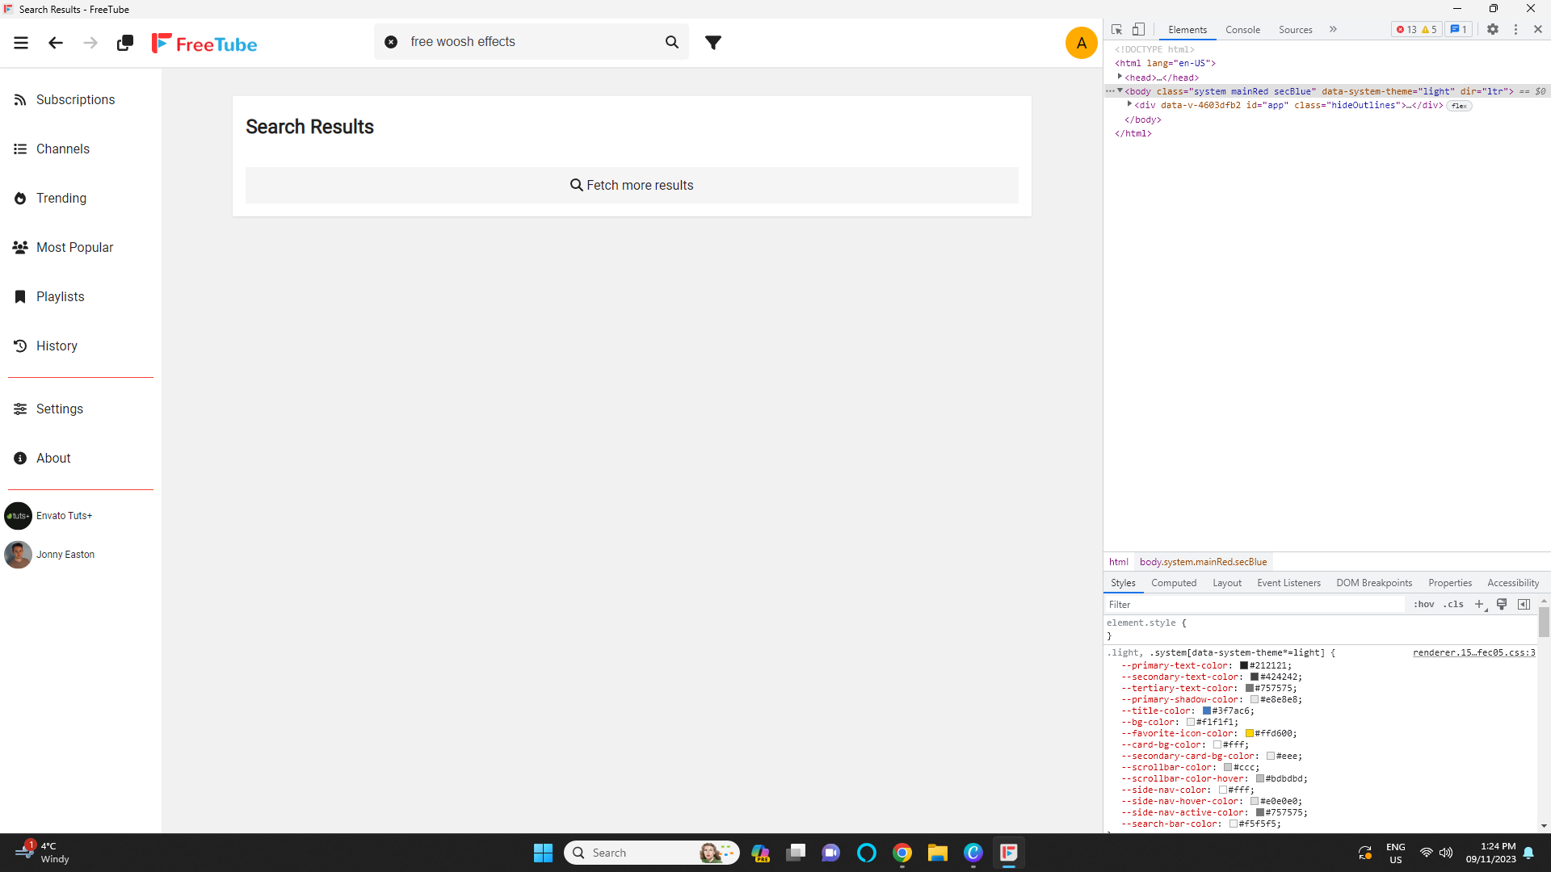1551x872 pixels.
Task: Switch to the Console tab
Action: pos(1242,30)
